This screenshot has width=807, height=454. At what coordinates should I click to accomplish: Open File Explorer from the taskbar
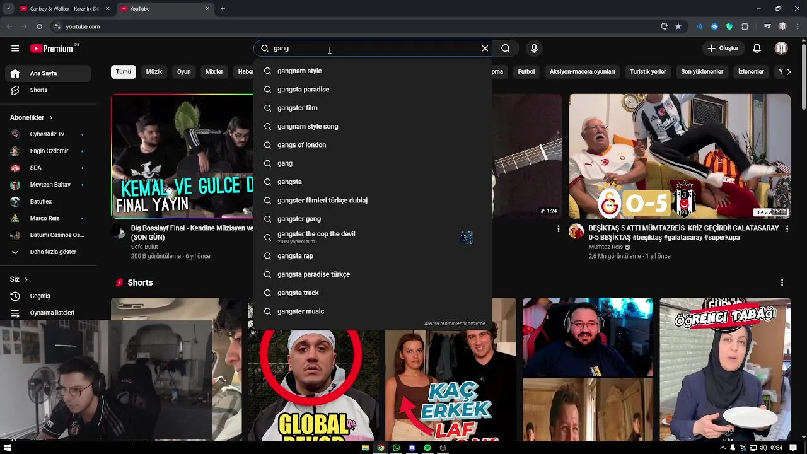pyautogui.click(x=365, y=448)
